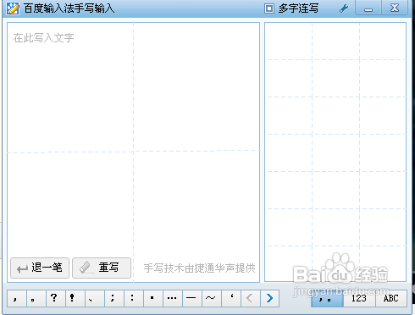This screenshot has height=315, width=415.
Task: Open settings with the wrench icon
Action: click(344, 8)
